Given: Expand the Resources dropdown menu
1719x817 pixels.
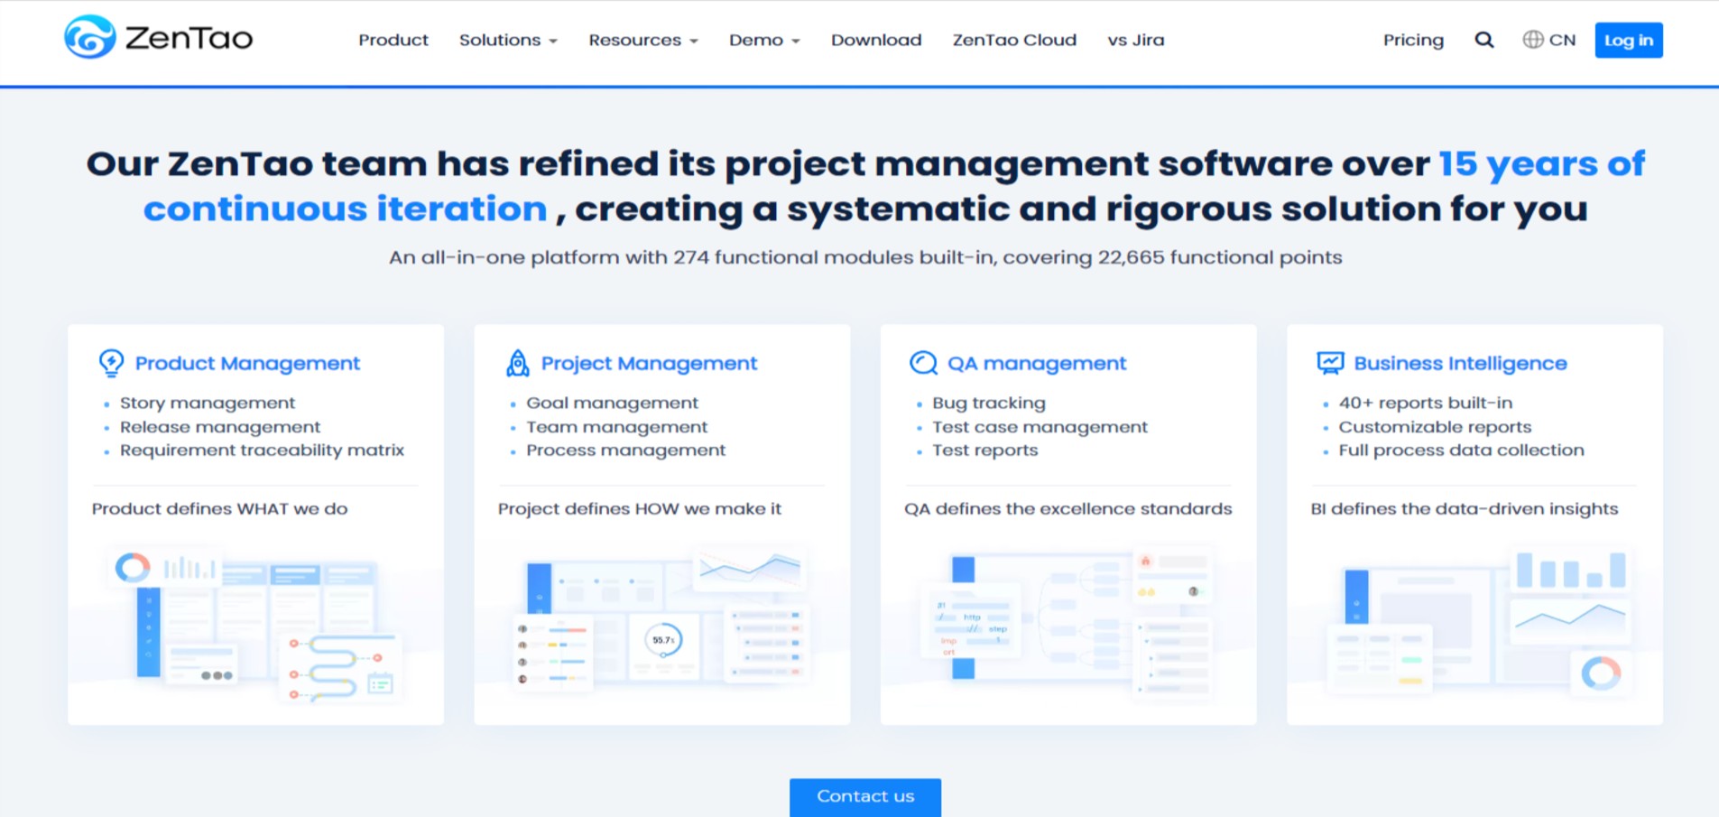Looking at the screenshot, I should coord(643,40).
